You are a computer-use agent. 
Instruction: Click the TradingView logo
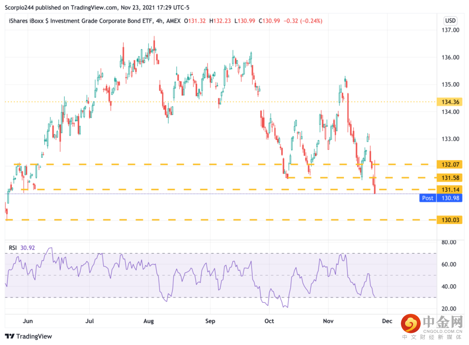(x=28, y=336)
